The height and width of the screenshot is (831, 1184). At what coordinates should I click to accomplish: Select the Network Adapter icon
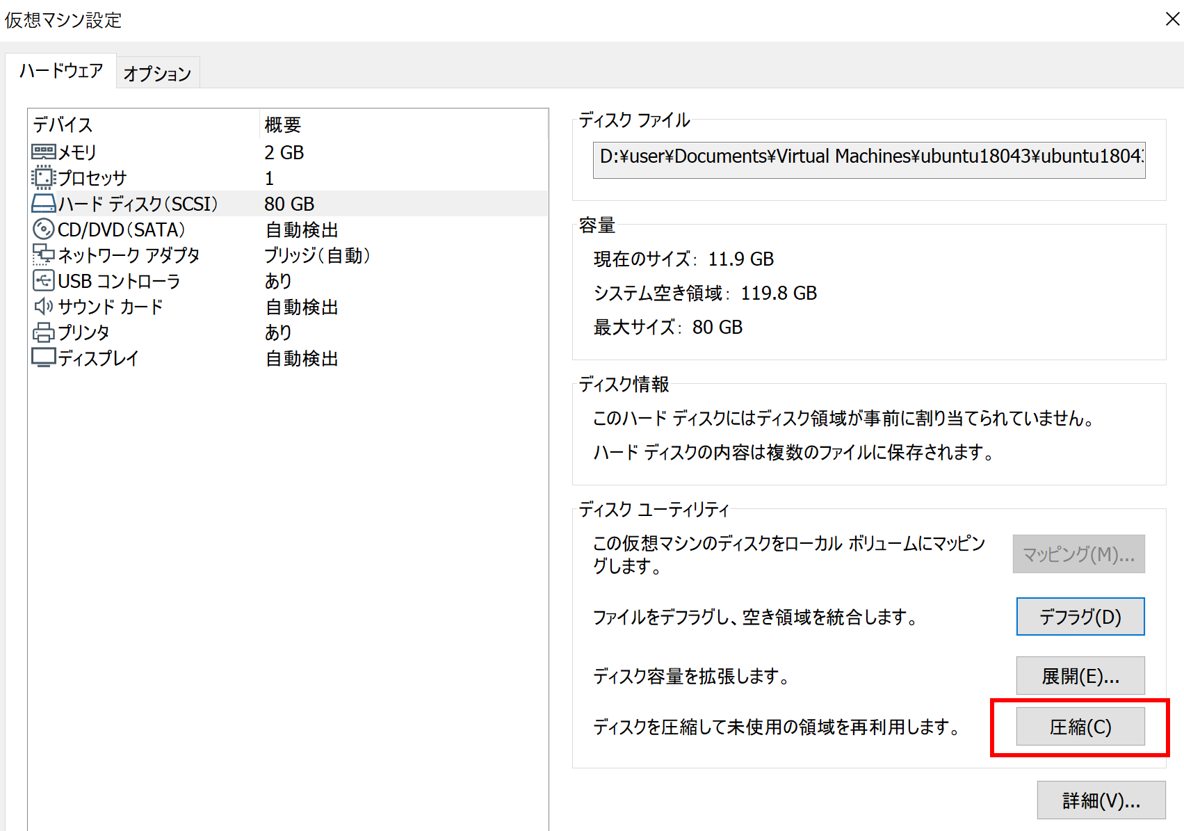point(43,255)
